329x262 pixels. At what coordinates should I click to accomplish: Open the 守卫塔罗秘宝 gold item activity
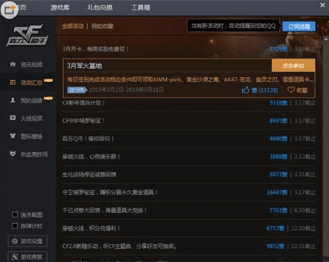(110, 193)
